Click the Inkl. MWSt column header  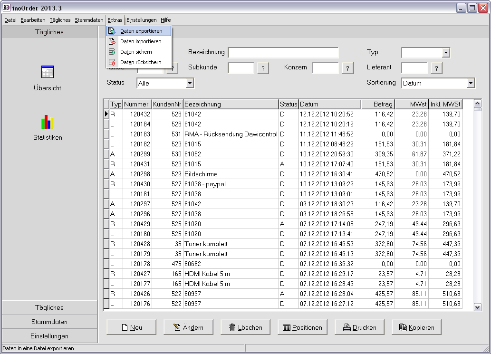click(445, 104)
